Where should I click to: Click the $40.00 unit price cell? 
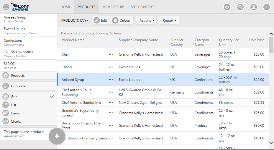[259, 138]
